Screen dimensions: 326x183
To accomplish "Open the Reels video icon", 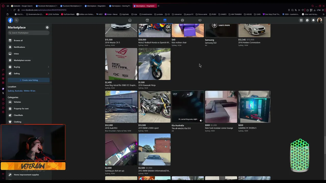I will (x=147, y=20).
